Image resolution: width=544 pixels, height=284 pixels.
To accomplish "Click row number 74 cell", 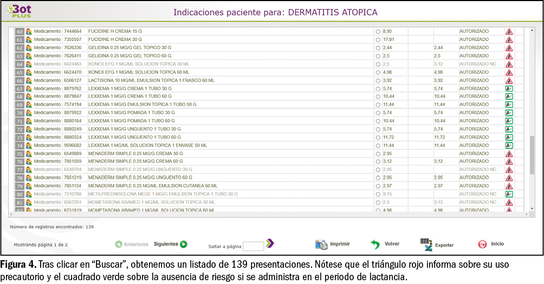I will click(x=20, y=146).
